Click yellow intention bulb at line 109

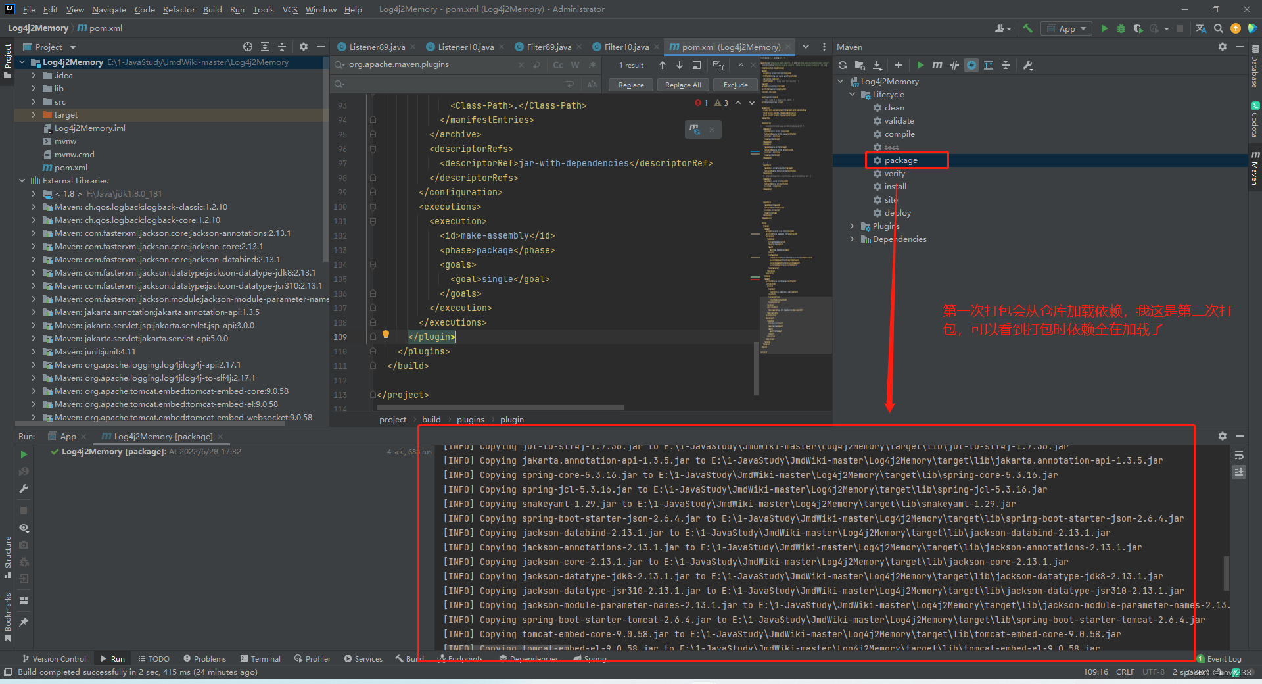pyautogui.click(x=386, y=335)
